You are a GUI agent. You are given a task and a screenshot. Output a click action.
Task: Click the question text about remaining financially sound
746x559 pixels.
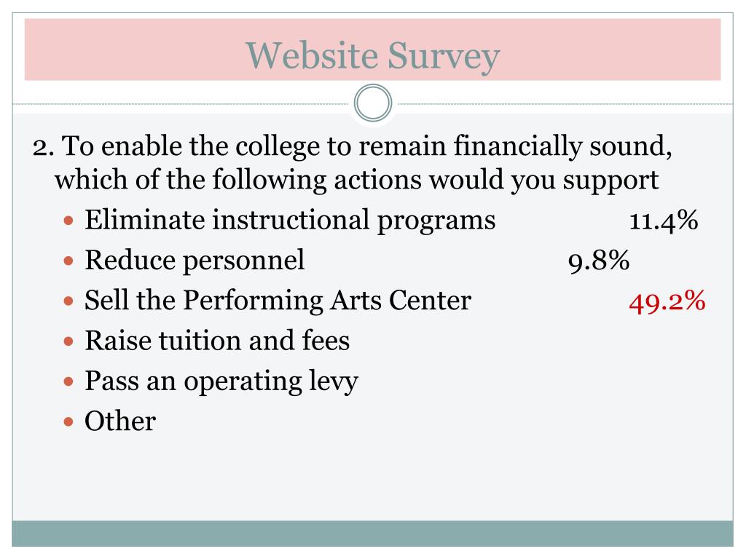point(352,162)
